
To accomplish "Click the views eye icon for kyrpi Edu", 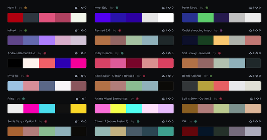I will [x=169, y=8].
